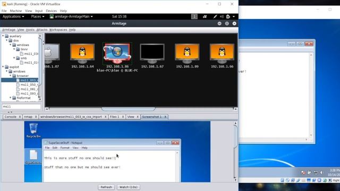The height and width of the screenshot is (191, 340).
Task: Click VirtualBox status bar optical disc icon
Action: 287,180
